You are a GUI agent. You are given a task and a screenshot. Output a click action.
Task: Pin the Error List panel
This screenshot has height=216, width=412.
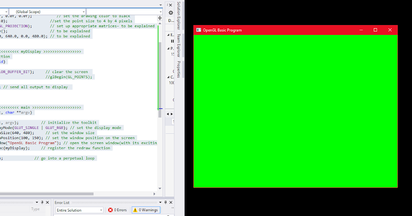pos(165,202)
